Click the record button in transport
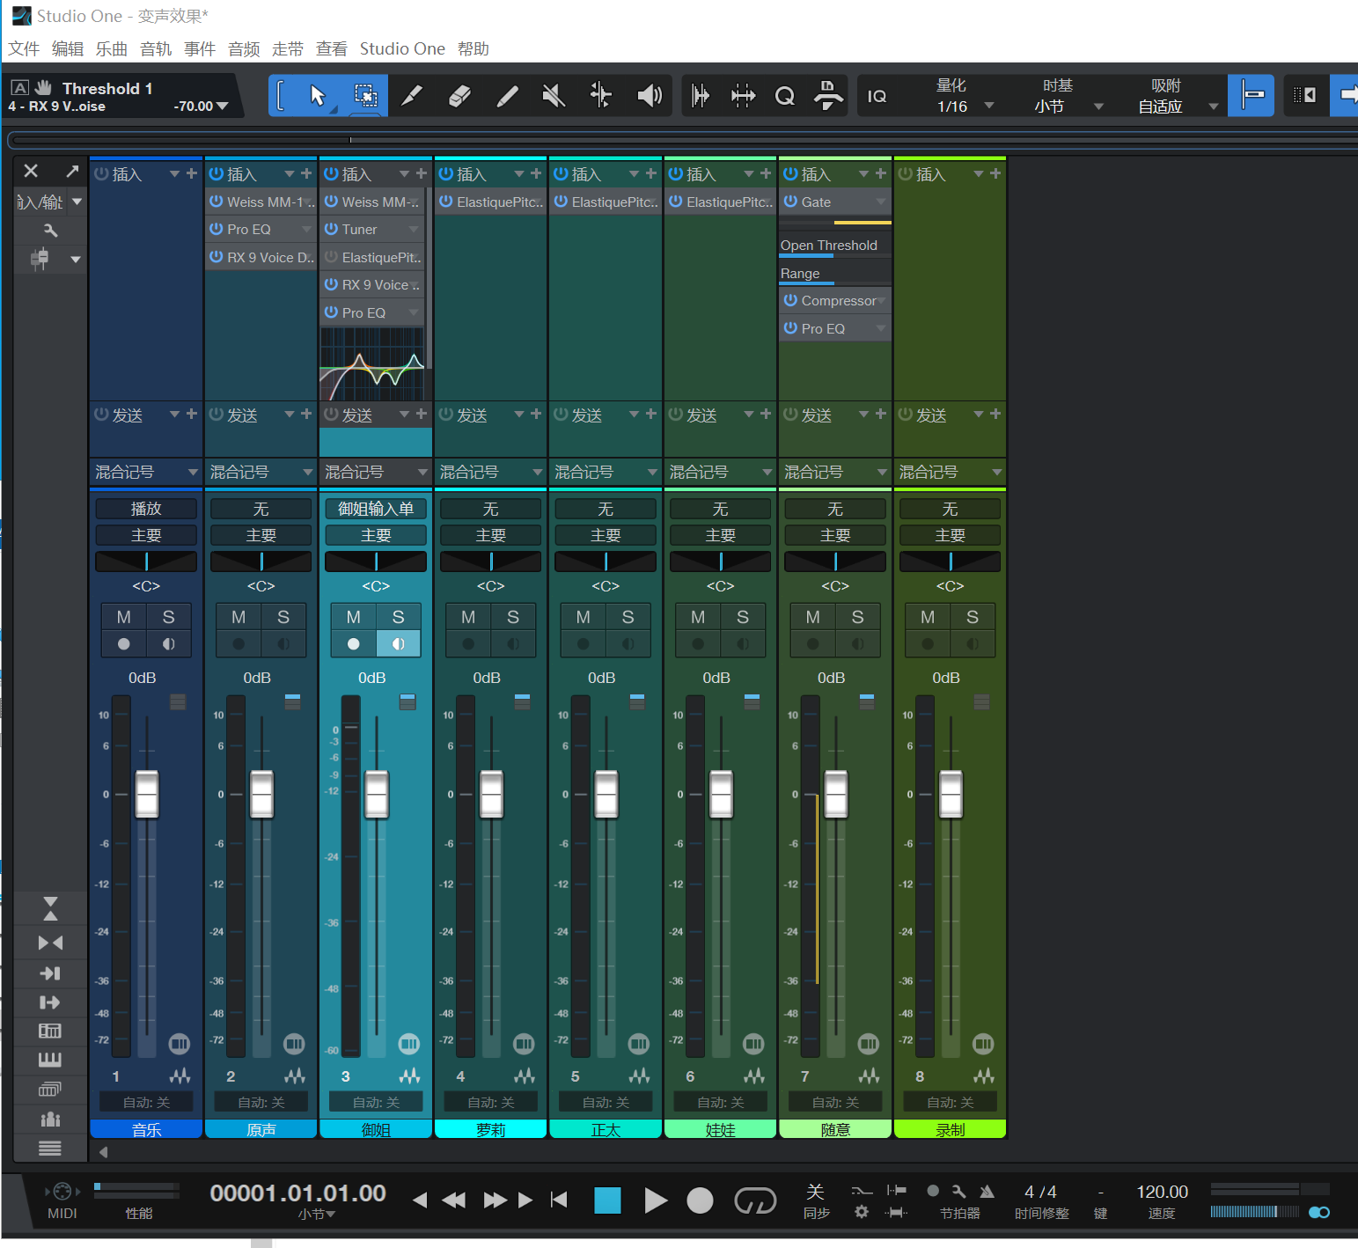The image size is (1358, 1248). 700,1200
